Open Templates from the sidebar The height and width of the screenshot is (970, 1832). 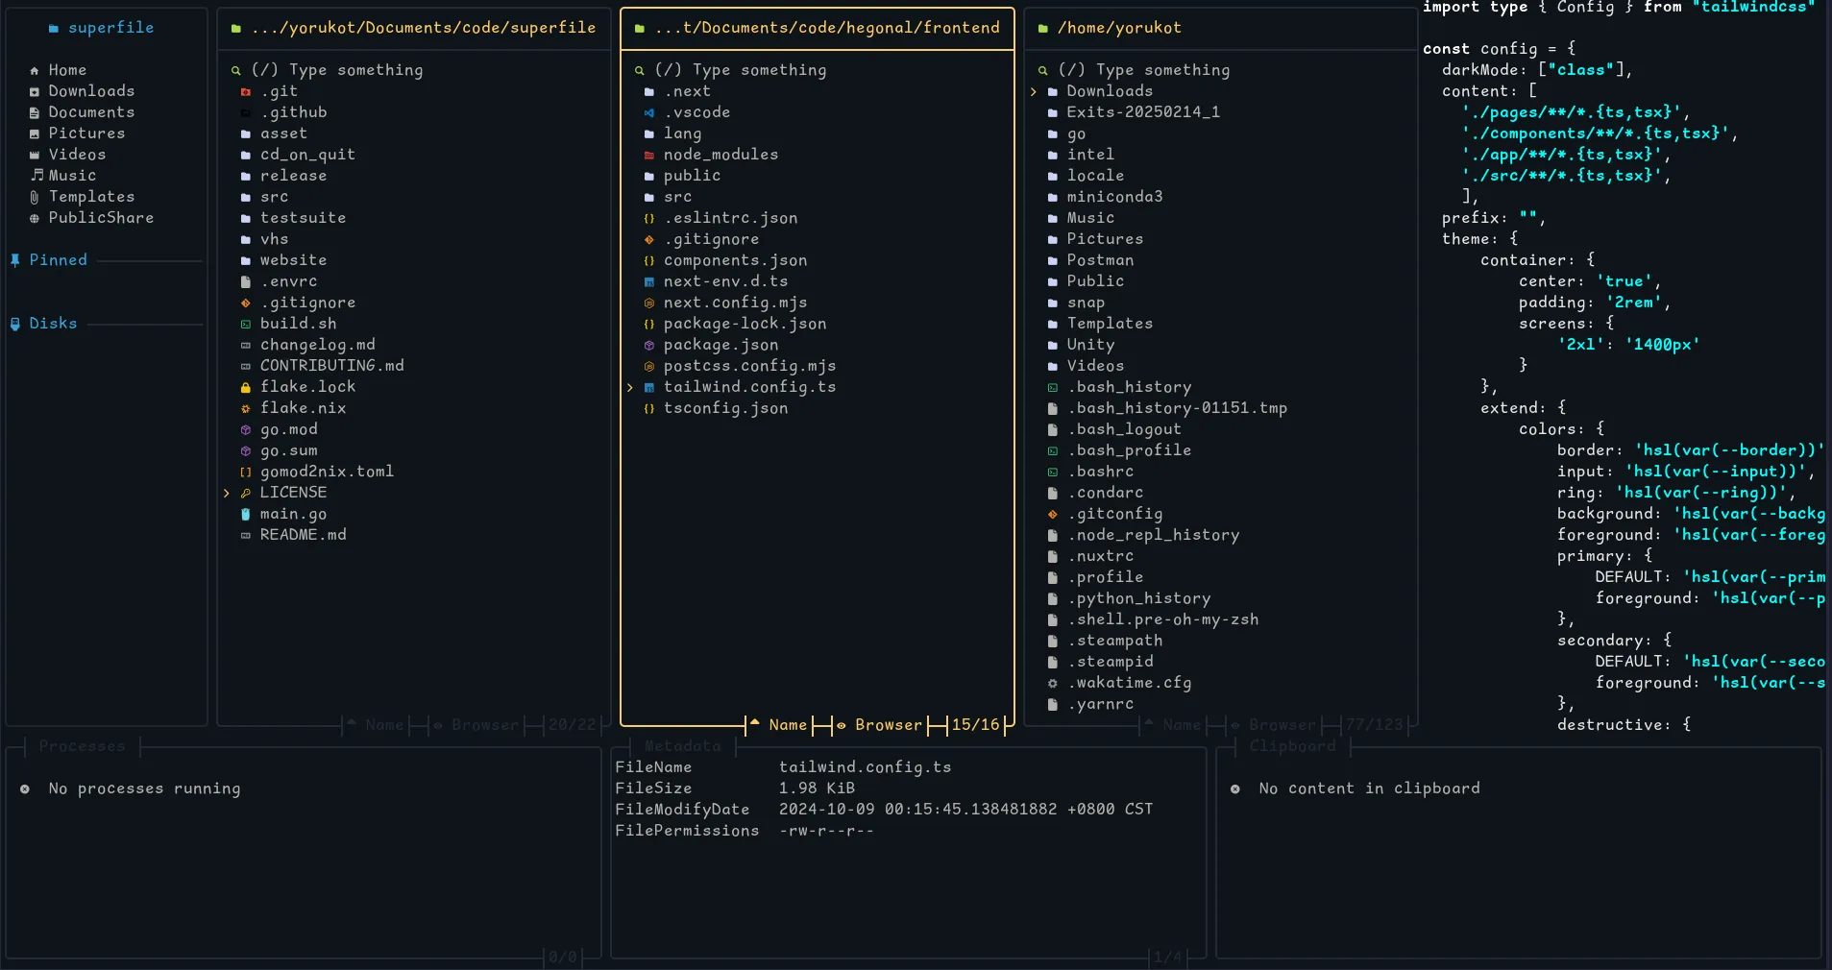(91, 196)
